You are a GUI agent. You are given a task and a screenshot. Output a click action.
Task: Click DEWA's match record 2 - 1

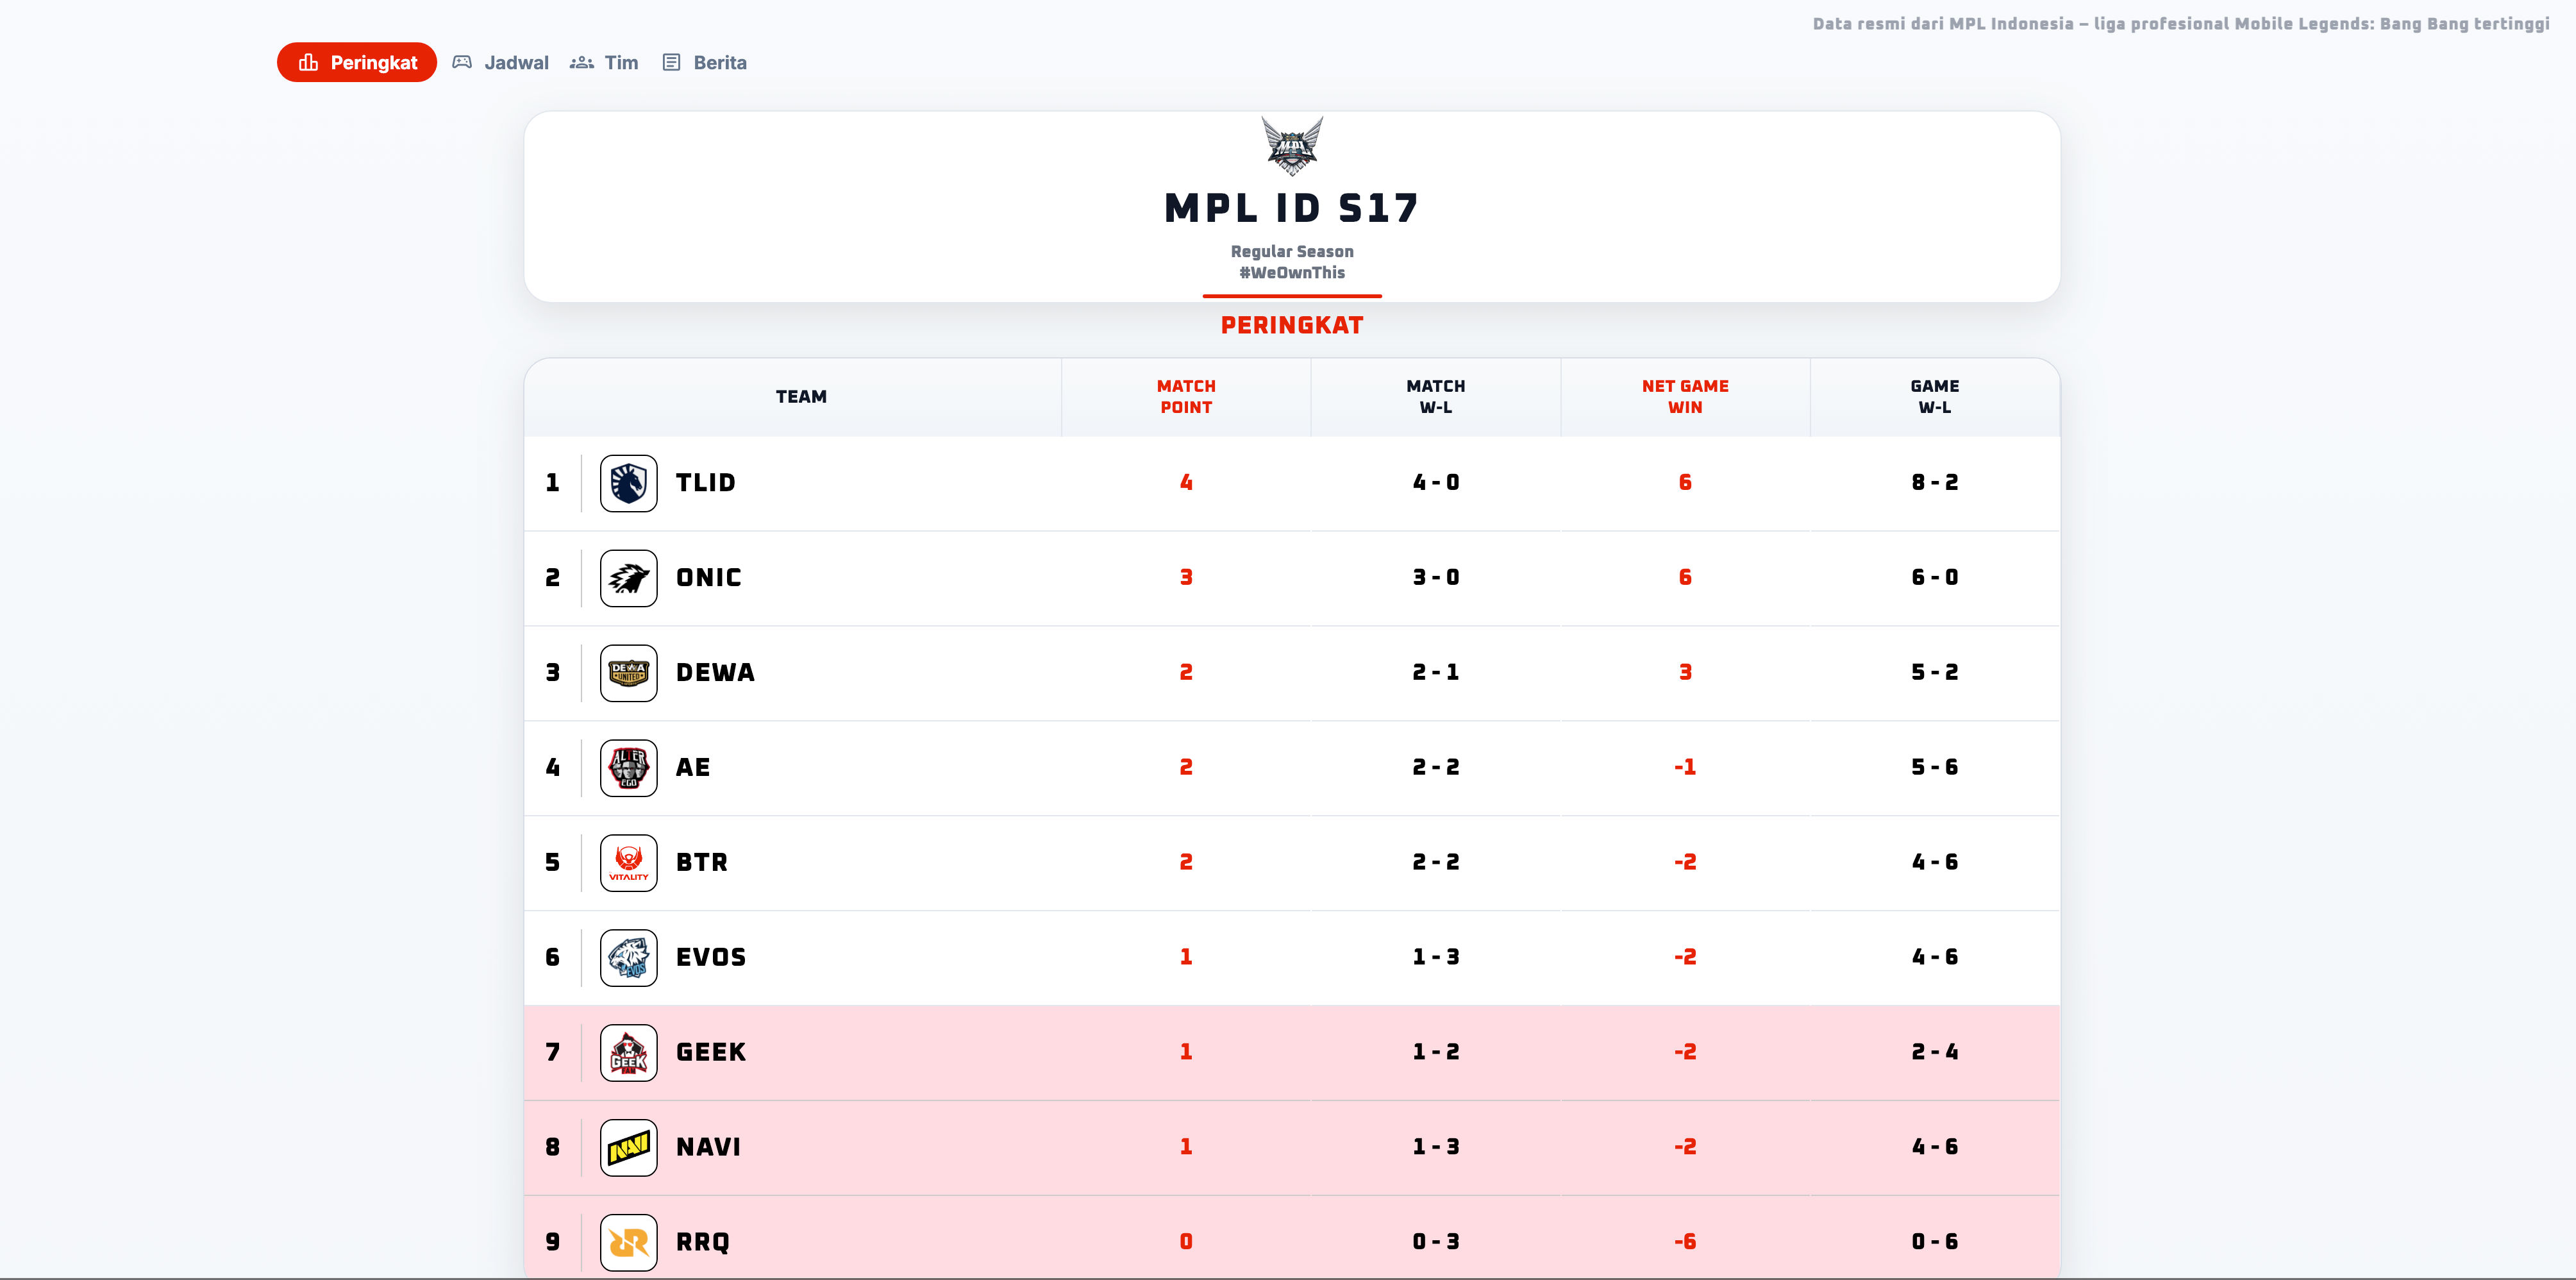[1436, 673]
